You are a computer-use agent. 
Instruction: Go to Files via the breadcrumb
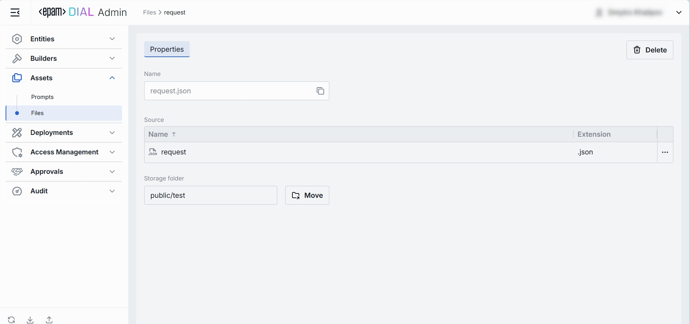click(x=149, y=12)
